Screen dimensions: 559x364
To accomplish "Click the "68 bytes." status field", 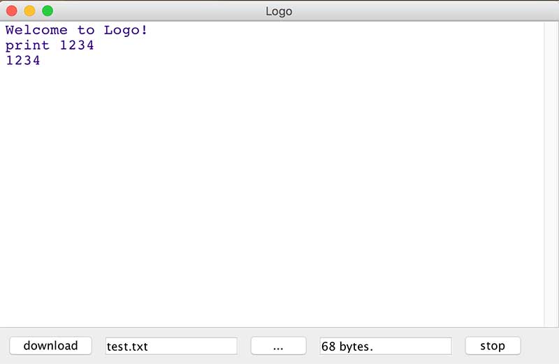I will tap(386, 346).
